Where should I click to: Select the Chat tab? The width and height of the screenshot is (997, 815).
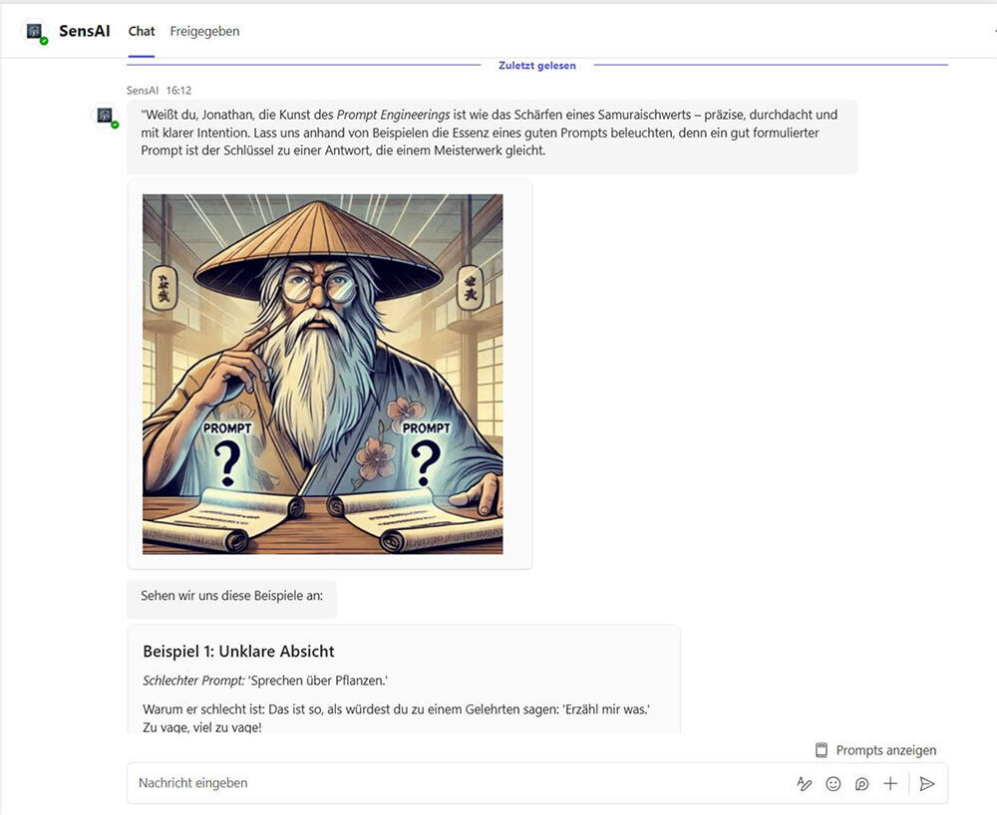point(141,31)
